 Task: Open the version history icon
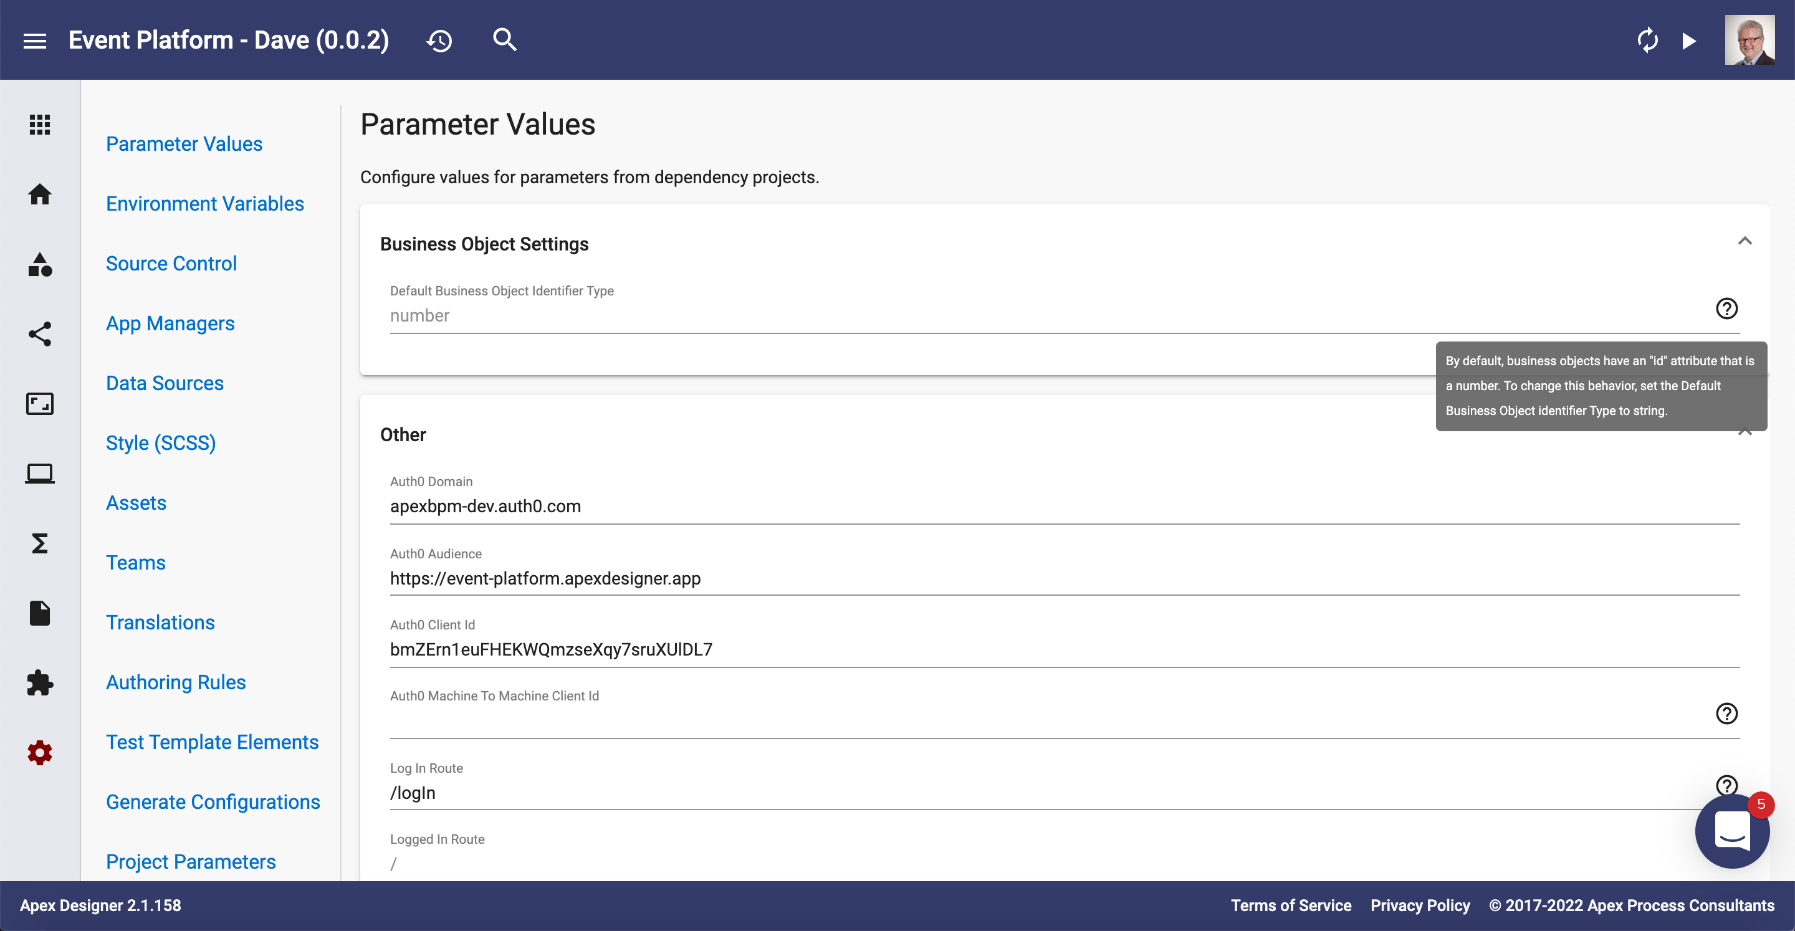439,41
